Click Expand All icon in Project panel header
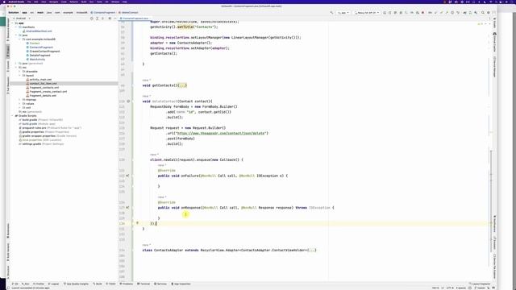516x290 pixels. [97, 19]
